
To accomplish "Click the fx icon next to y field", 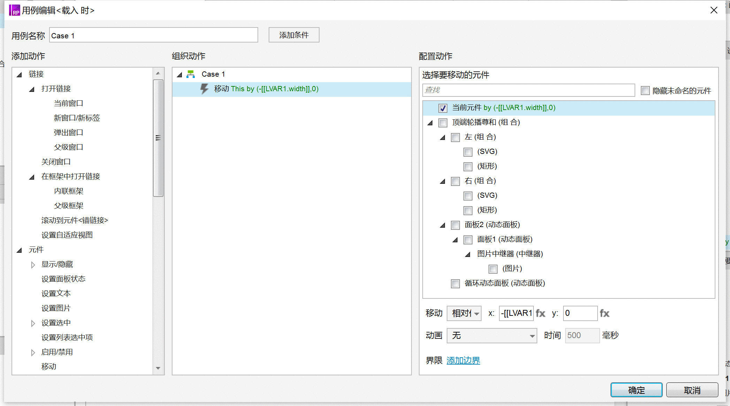I will 605,313.
